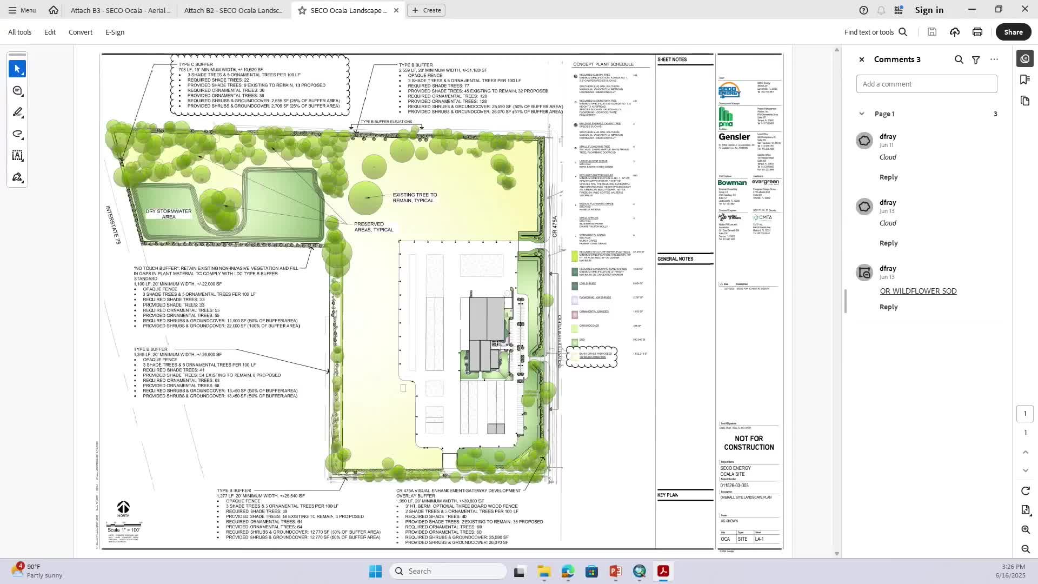Viewport: 1038px width, 584px height.
Task: Close the Comments panel
Action: [x=862, y=59]
